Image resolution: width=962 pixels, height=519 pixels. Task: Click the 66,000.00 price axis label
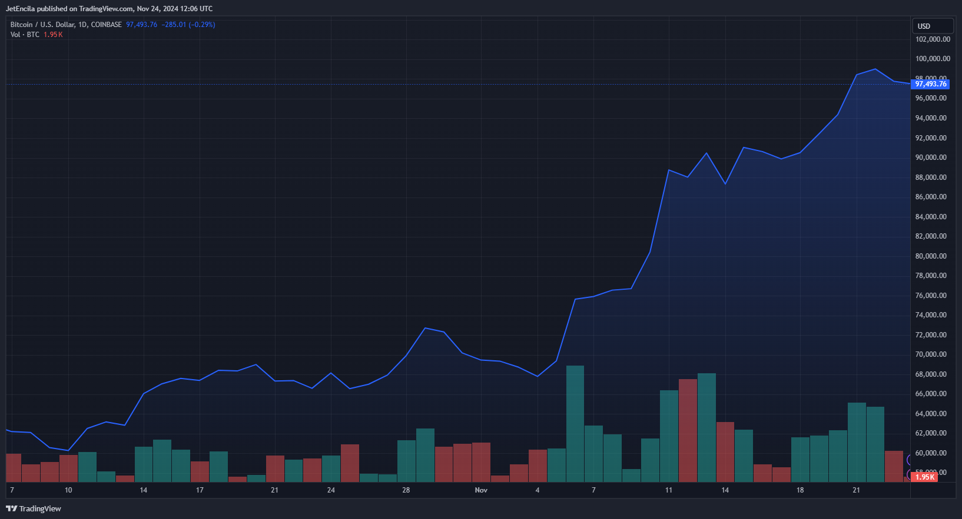[931, 394]
